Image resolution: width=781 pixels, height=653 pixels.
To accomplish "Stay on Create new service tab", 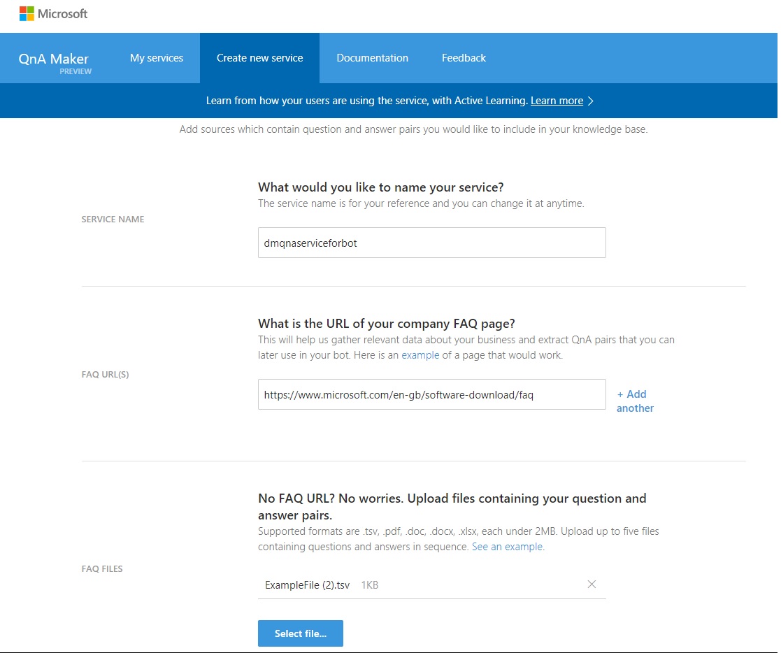I will point(259,58).
